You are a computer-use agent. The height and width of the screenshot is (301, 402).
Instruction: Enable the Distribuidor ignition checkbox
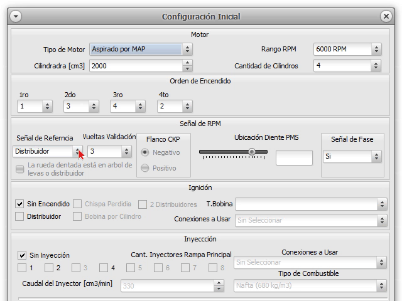click(20, 216)
